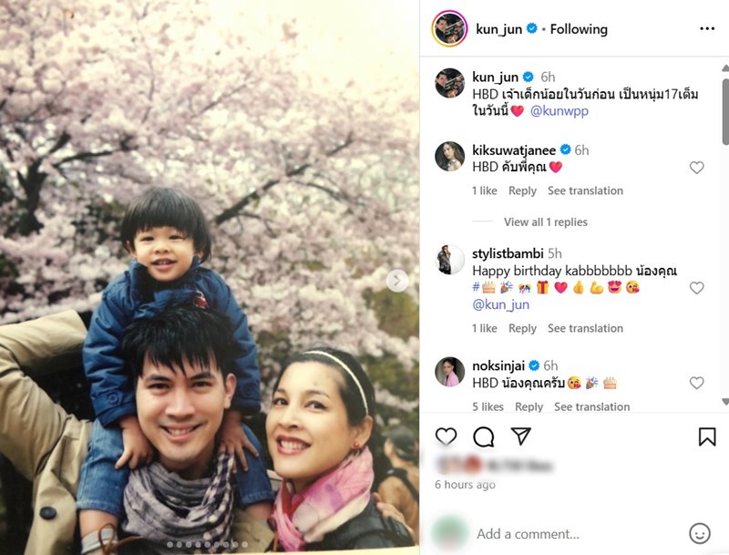The width and height of the screenshot is (729, 555).
Task: Like noksinjai's comment
Action: tap(696, 383)
